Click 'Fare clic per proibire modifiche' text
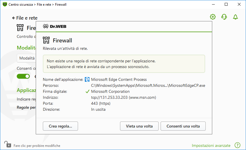The image size is (246, 150). 37,146
